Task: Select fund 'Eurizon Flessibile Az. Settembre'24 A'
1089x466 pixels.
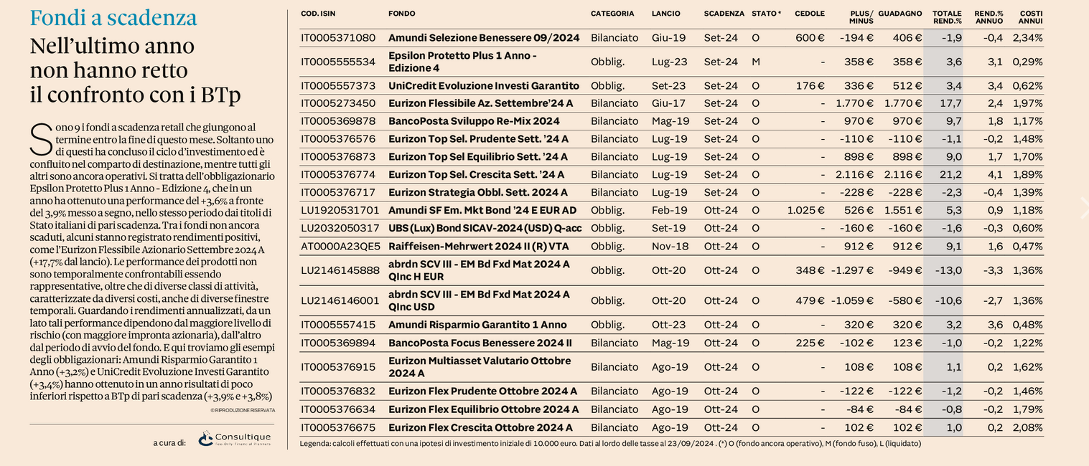Action: pyautogui.click(x=481, y=103)
